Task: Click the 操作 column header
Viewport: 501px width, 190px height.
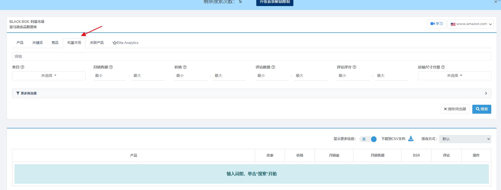Action: (476, 156)
